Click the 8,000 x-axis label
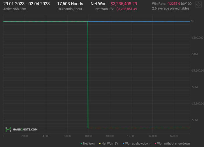The image size is (204, 147). [x=89, y=136]
